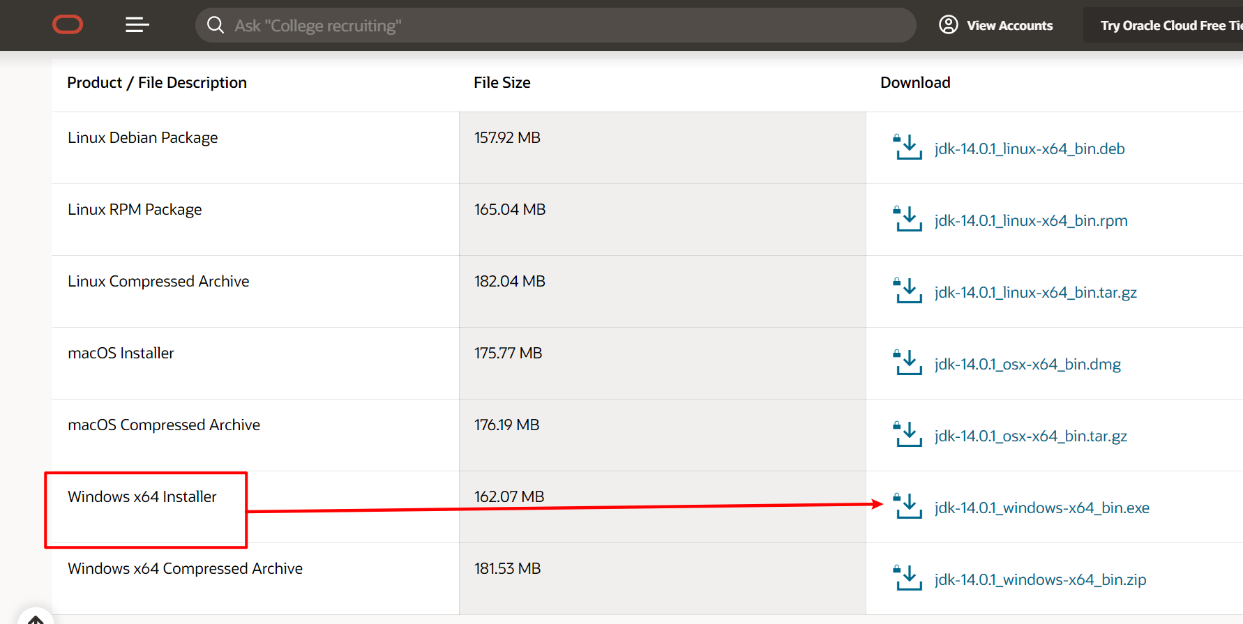Click the 175.77 MB file size cell
The image size is (1243, 624).
pos(662,363)
